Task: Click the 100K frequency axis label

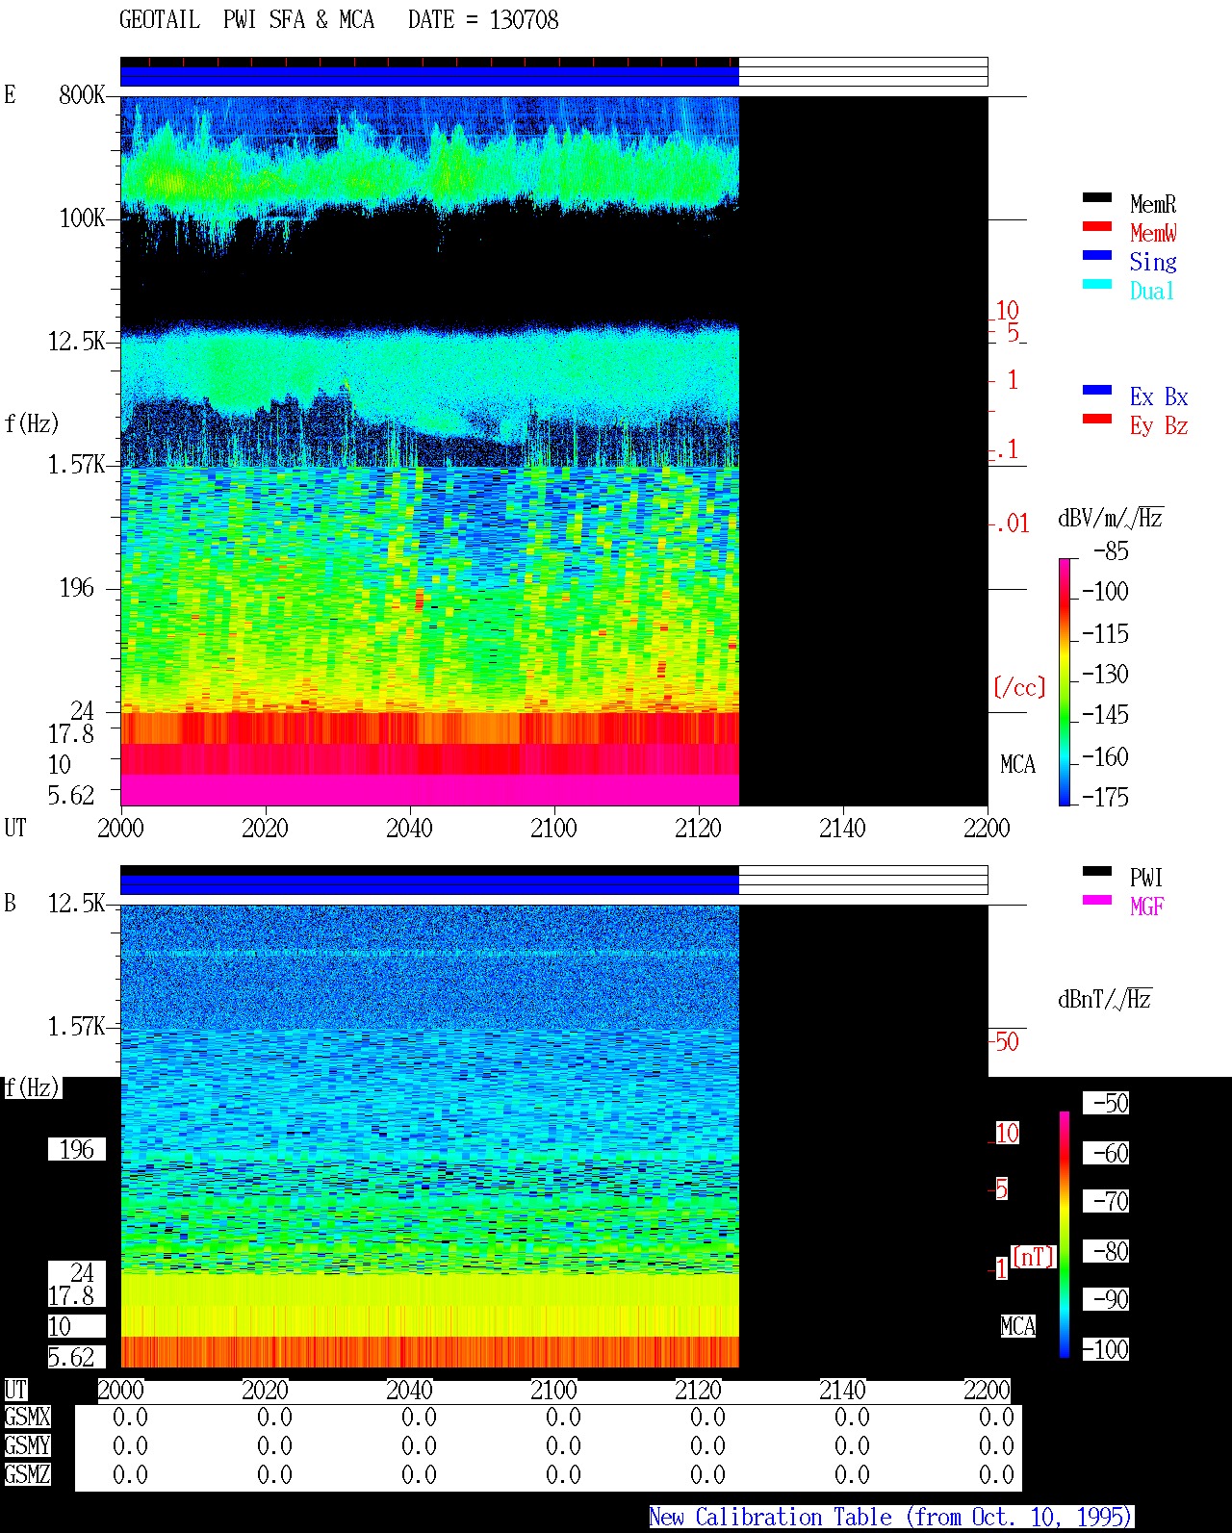Action: pyautogui.click(x=82, y=217)
